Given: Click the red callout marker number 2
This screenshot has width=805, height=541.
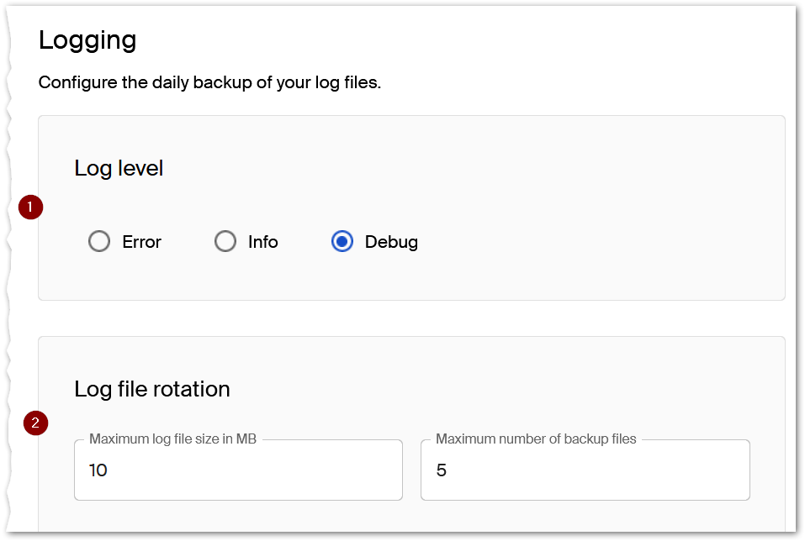Looking at the screenshot, I should 34,423.
